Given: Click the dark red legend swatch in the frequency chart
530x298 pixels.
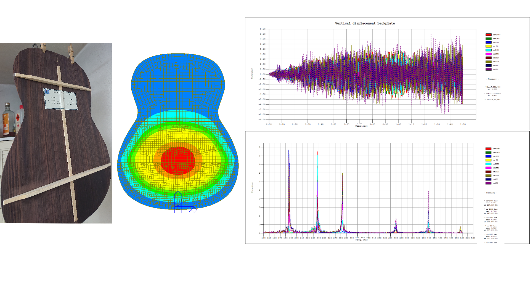Looking at the screenshot, I should point(488,172).
